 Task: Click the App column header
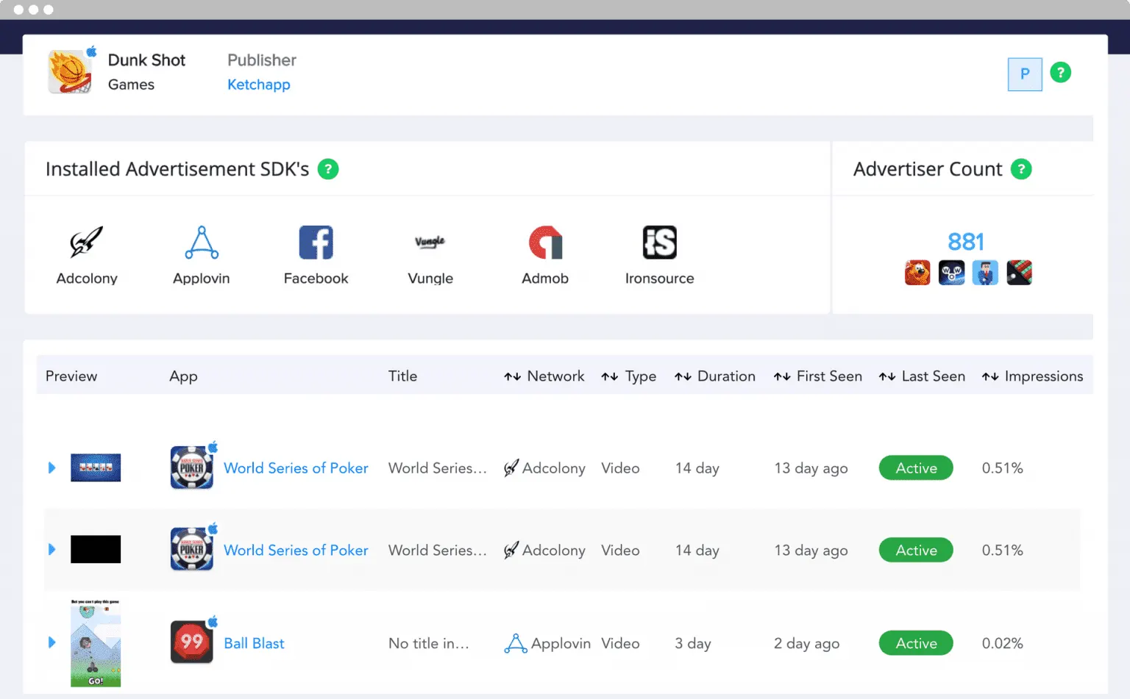coord(183,376)
